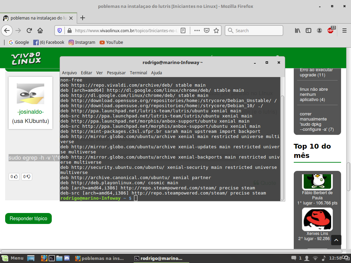This screenshot has height=263, width=351.
Task: Open the Instagram bookmark
Action: [82, 42]
